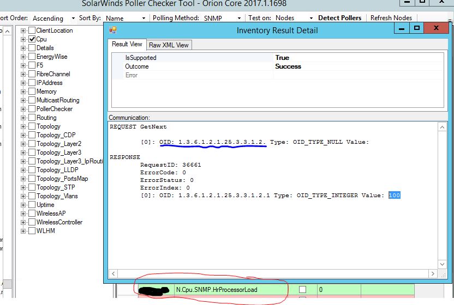Open the Sort Order Ascending dropdown

click(73, 18)
